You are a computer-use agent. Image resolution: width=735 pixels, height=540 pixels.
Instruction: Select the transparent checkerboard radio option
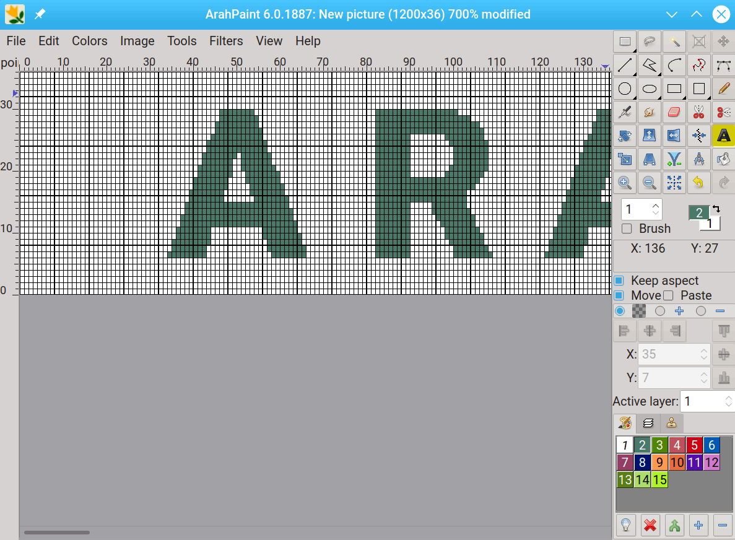(620, 311)
